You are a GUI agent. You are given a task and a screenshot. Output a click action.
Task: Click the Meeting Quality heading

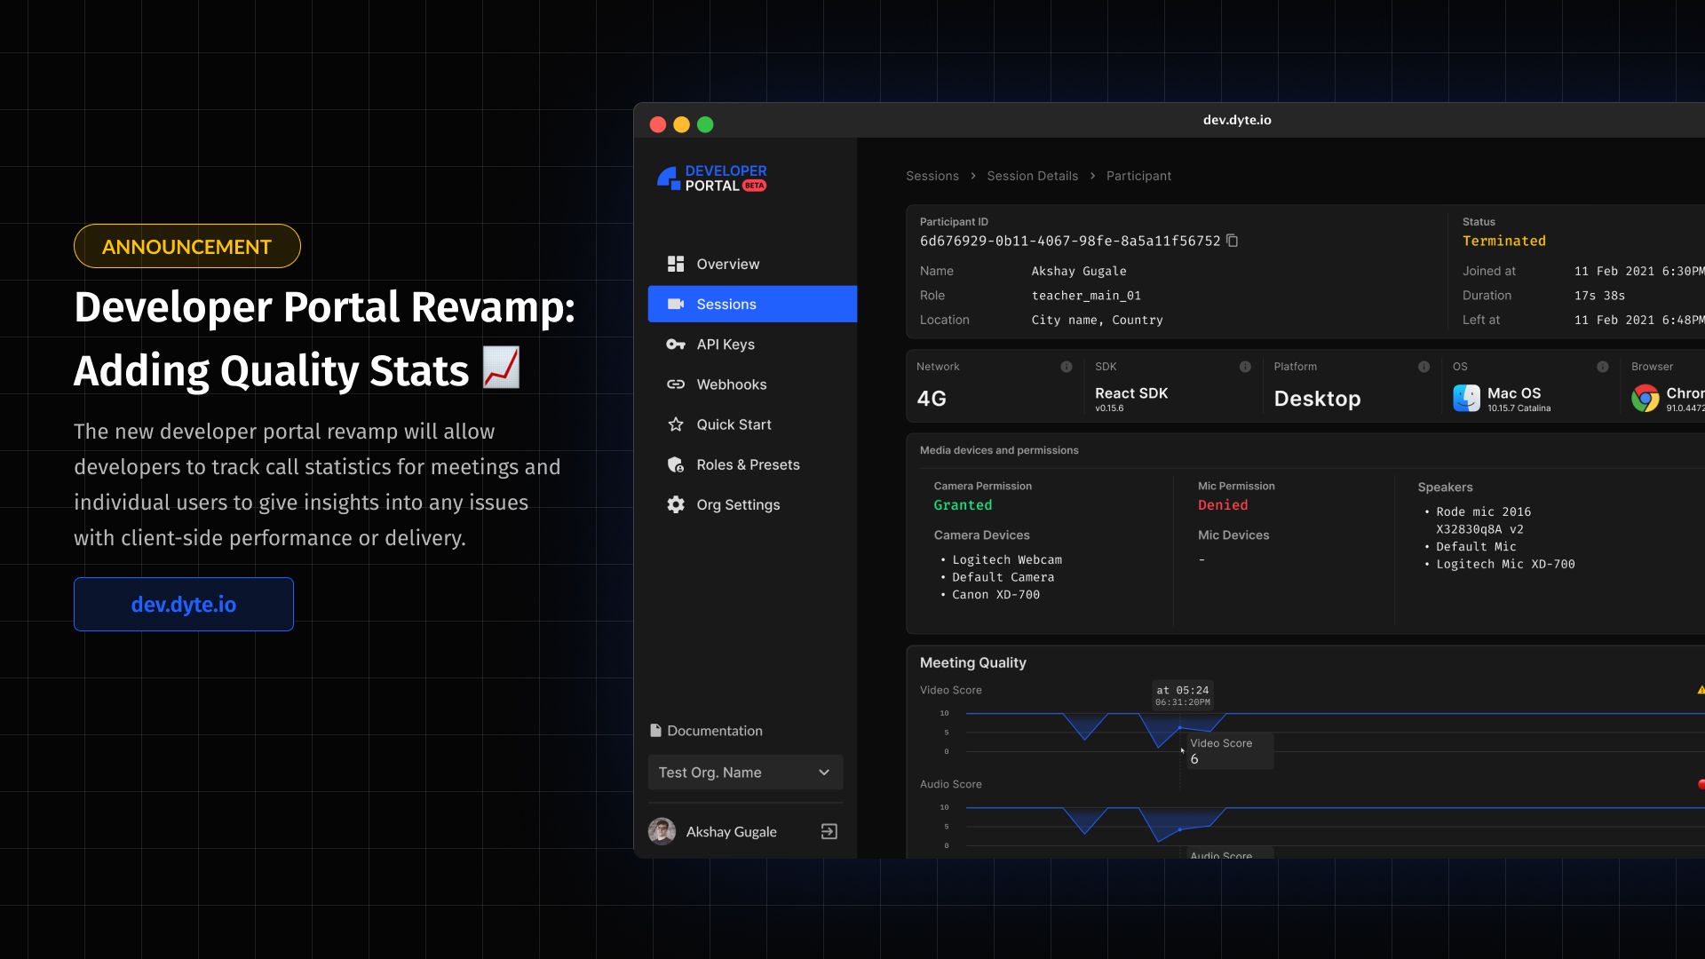972,662
